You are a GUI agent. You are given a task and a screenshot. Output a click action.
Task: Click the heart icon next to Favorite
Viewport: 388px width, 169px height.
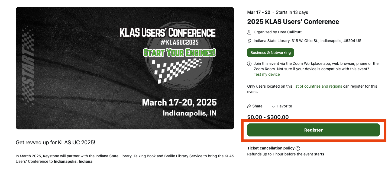pos(274,106)
